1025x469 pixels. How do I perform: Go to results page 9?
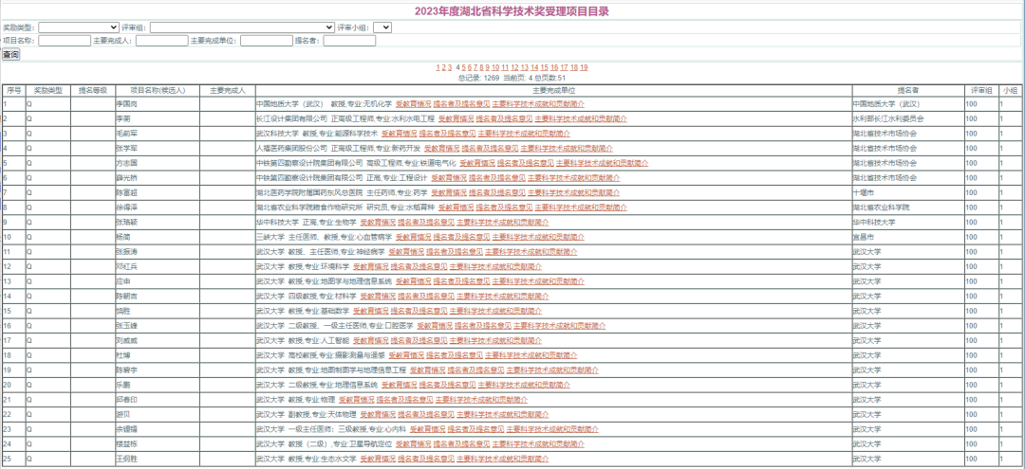[x=488, y=67]
